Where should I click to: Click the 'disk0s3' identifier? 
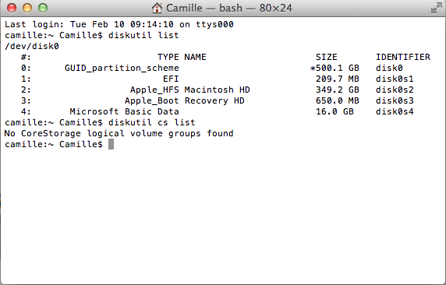(395, 100)
